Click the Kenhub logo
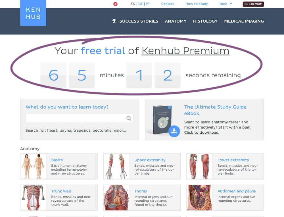The image size is (284, 217). click(33, 13)
